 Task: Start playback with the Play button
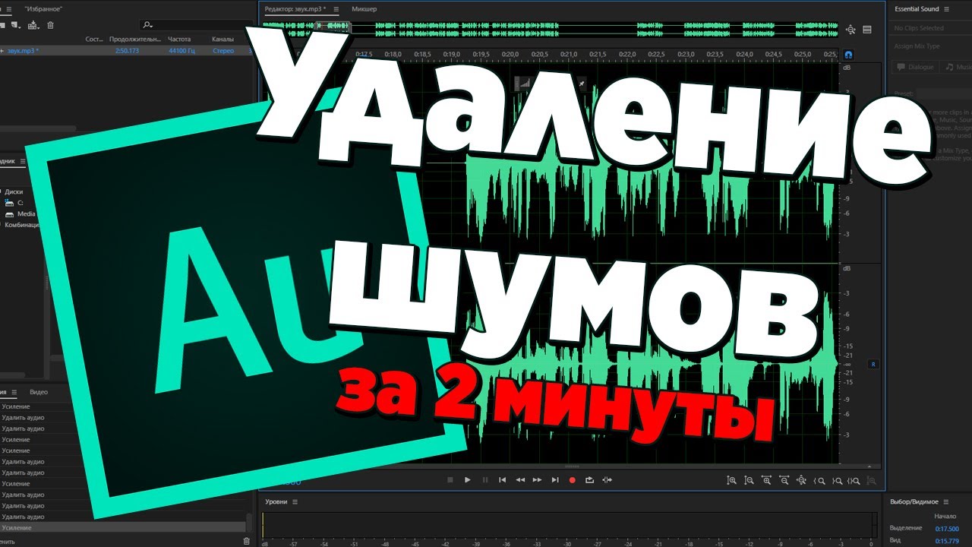(x=467, y=480)
